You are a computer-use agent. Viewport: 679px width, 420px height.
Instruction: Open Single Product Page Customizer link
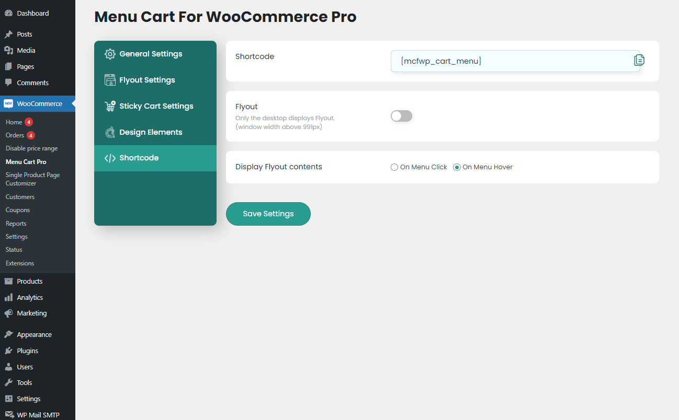[33, 179]
